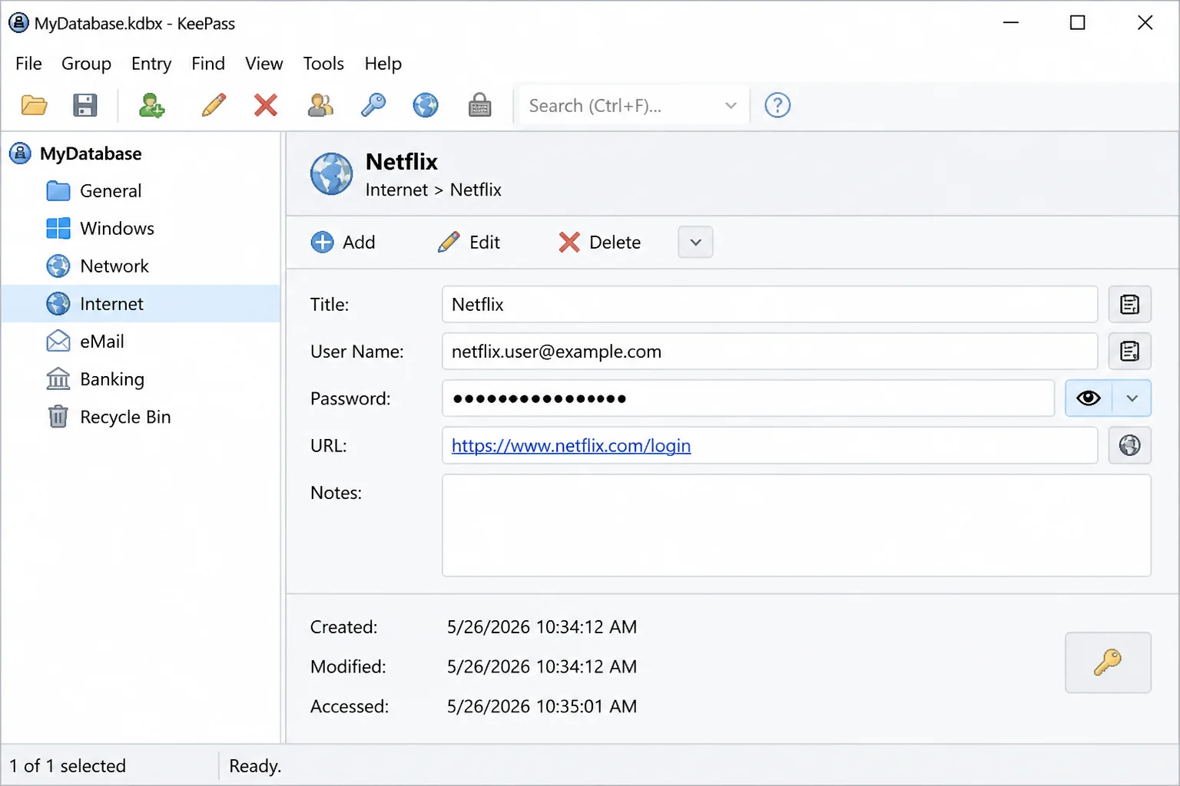
Task: Reveal the password with the eye toggle
Action: tap(1089, 398)
